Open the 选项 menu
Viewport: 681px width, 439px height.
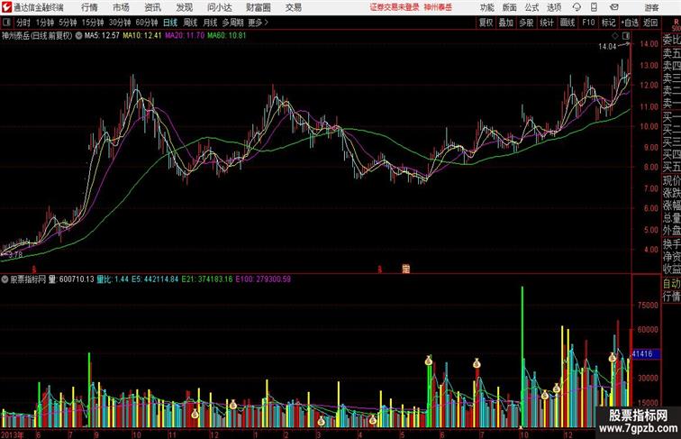[x=554, y=7]
